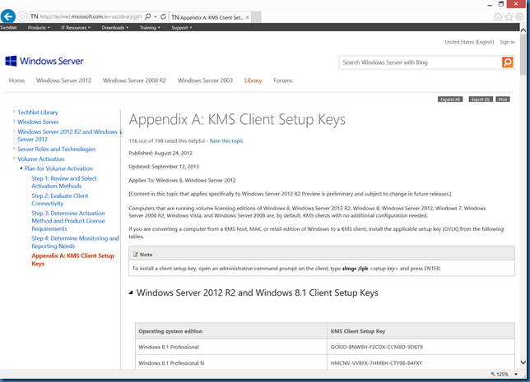Open the Products menu
530x382 pixels.
coord(39,28)
